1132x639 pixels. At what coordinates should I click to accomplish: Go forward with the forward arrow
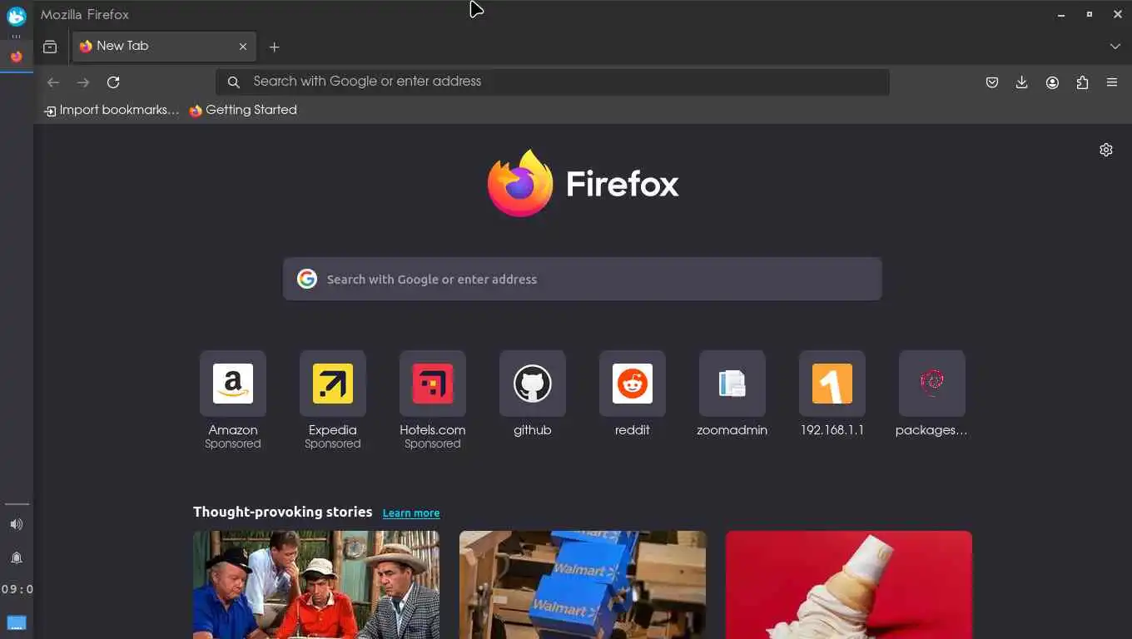point(83,82)
